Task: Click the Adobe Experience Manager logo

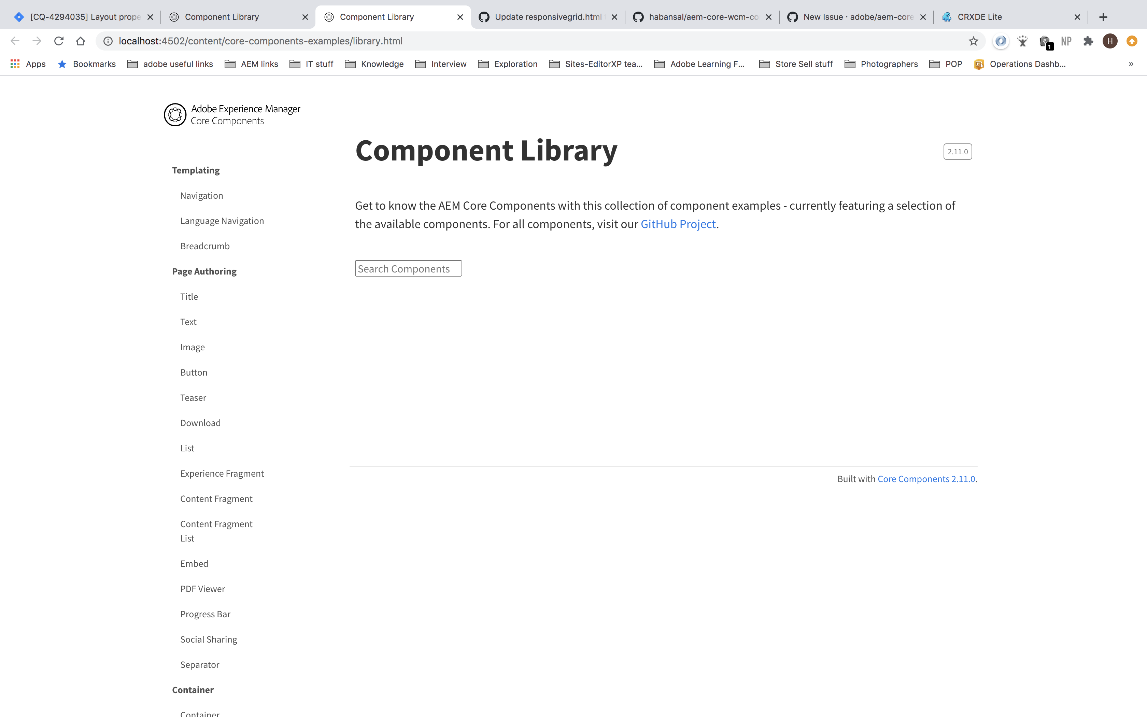Action: (232, 115)
